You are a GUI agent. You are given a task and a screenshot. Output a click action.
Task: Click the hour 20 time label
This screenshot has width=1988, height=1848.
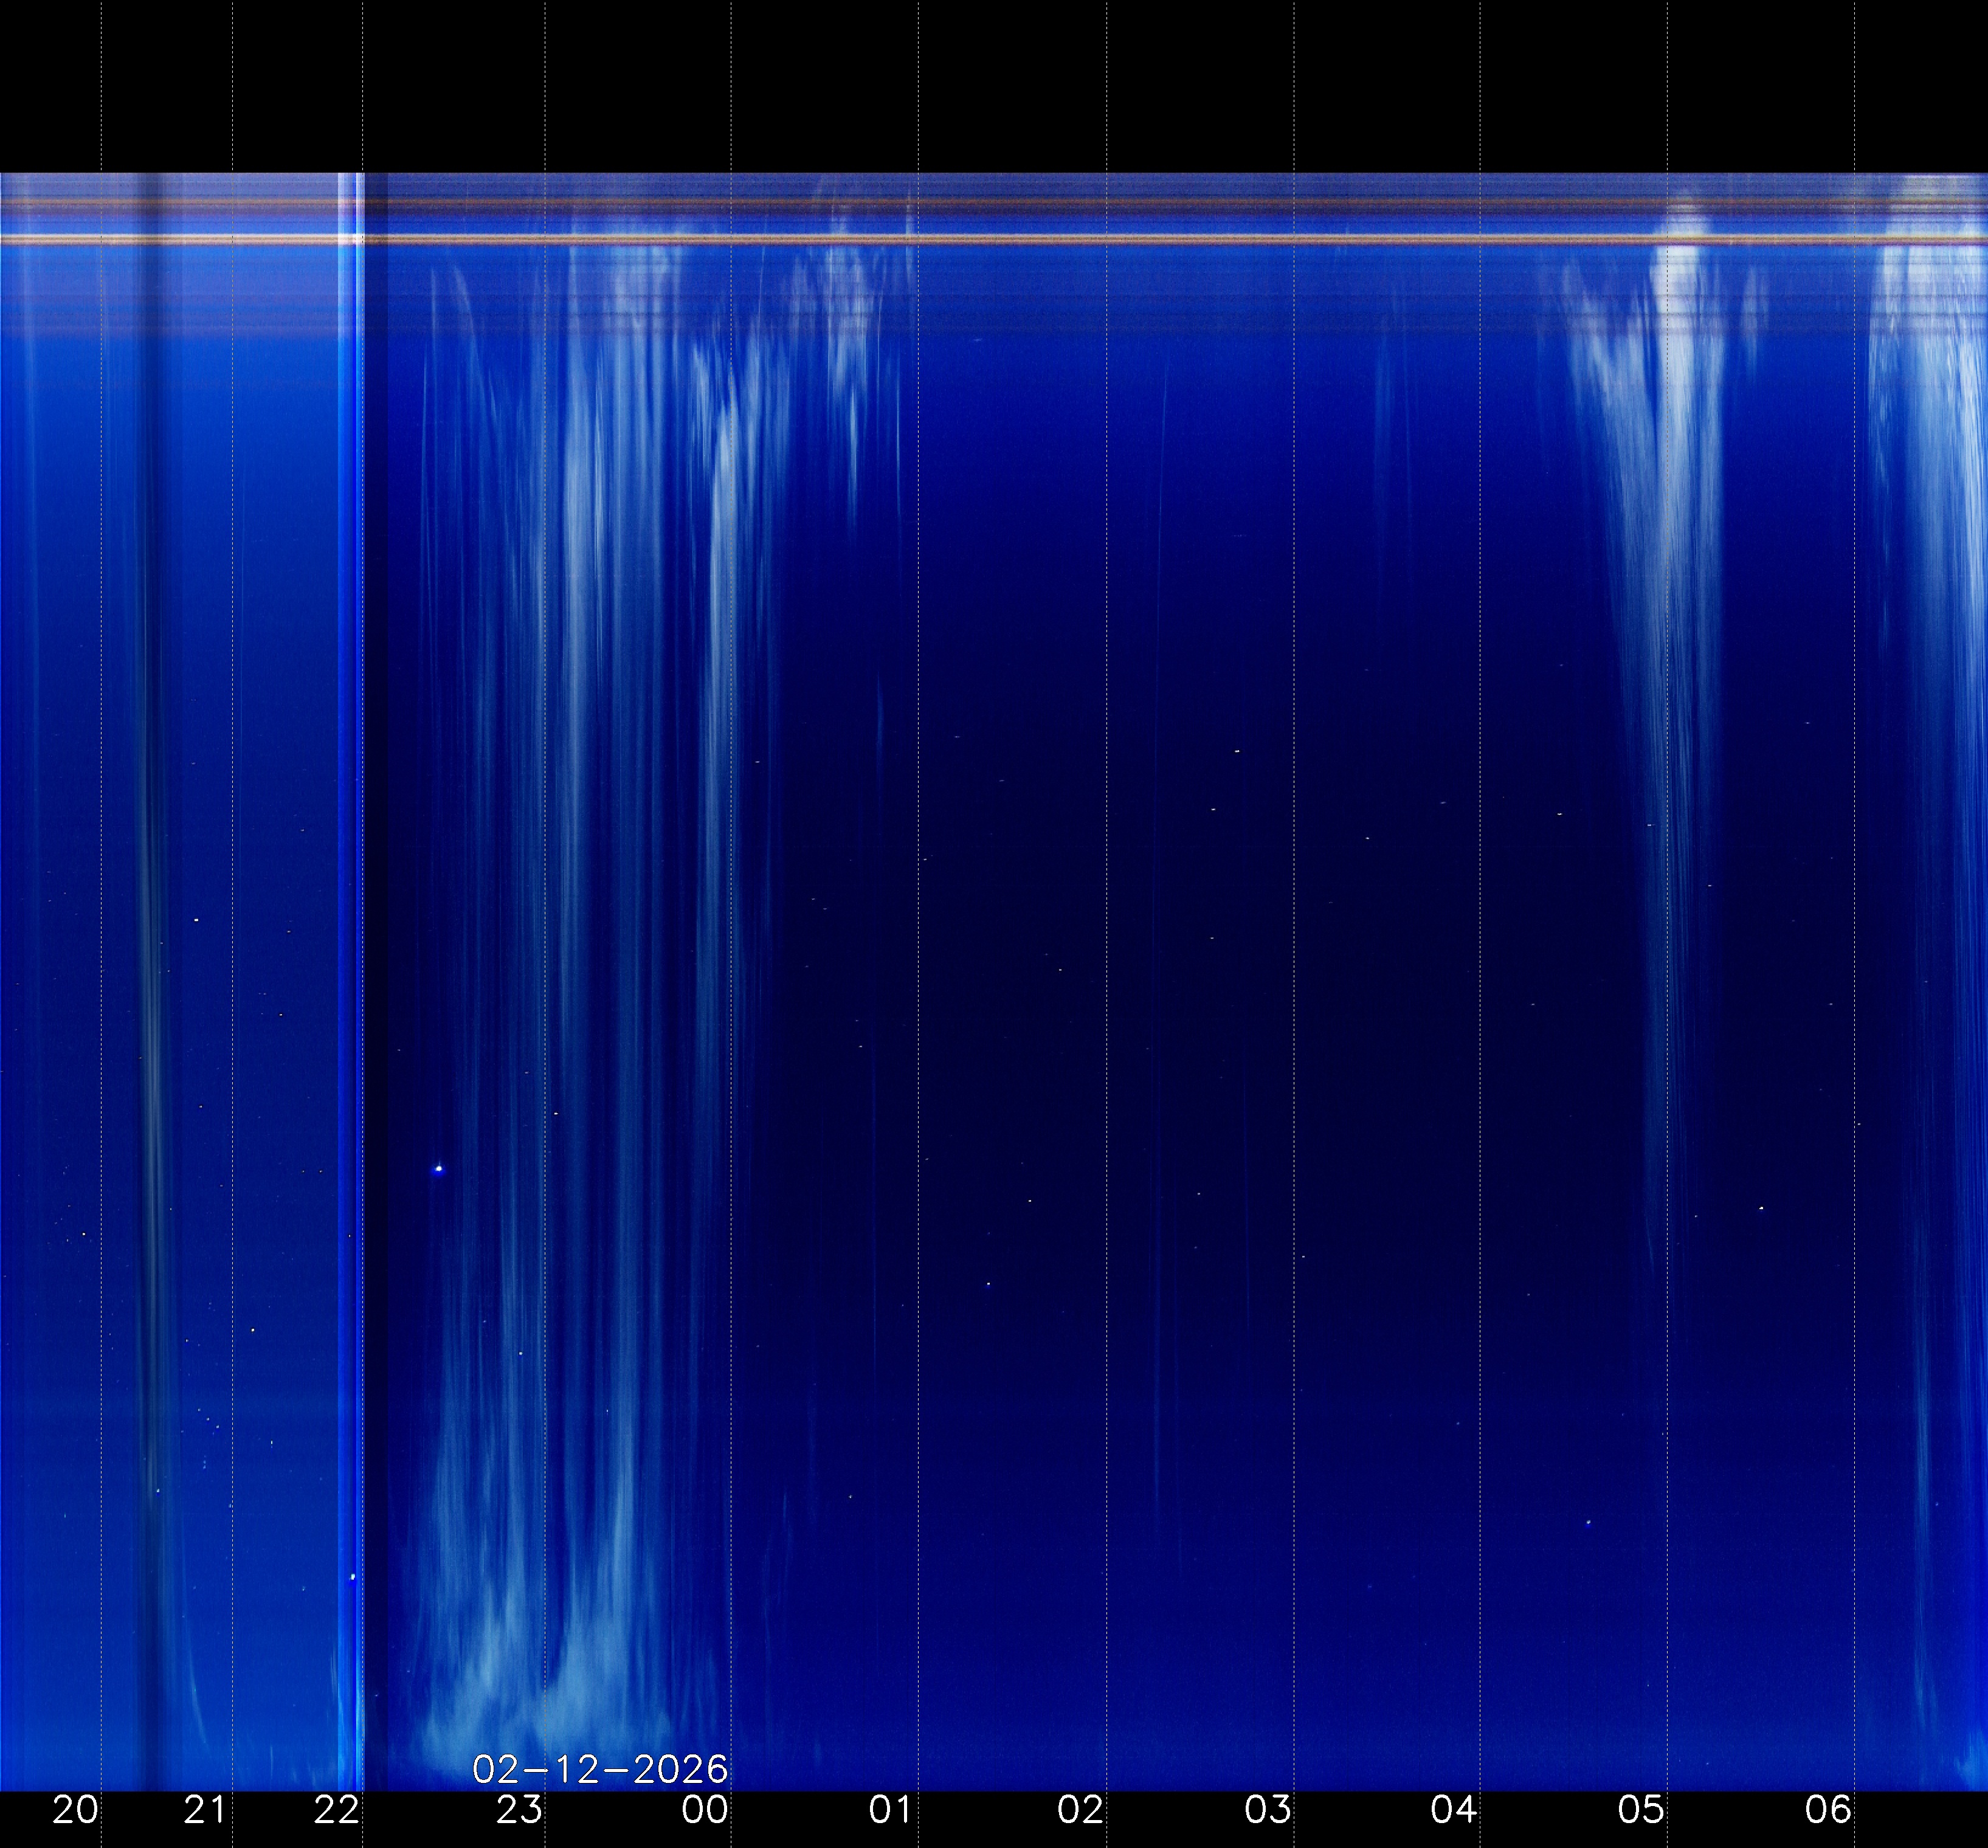click(75, 1809)
